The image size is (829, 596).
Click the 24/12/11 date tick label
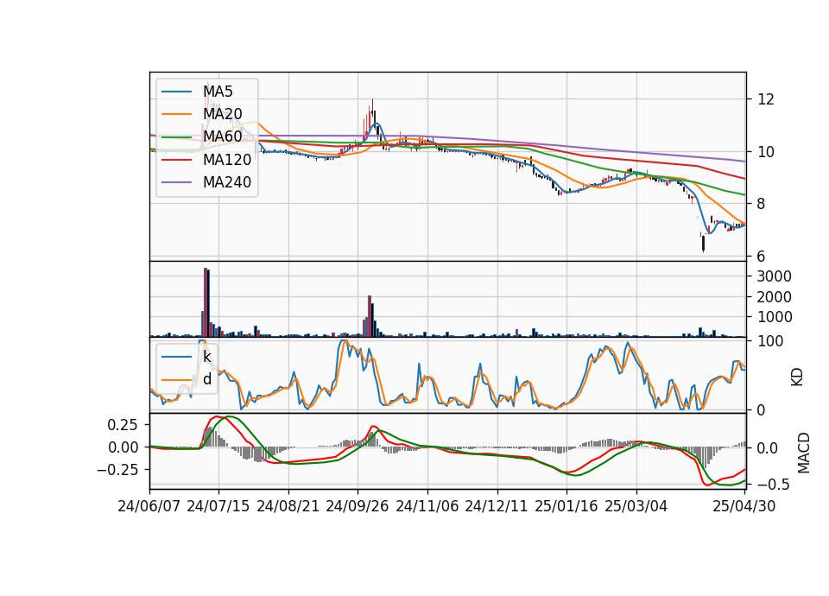497,506
